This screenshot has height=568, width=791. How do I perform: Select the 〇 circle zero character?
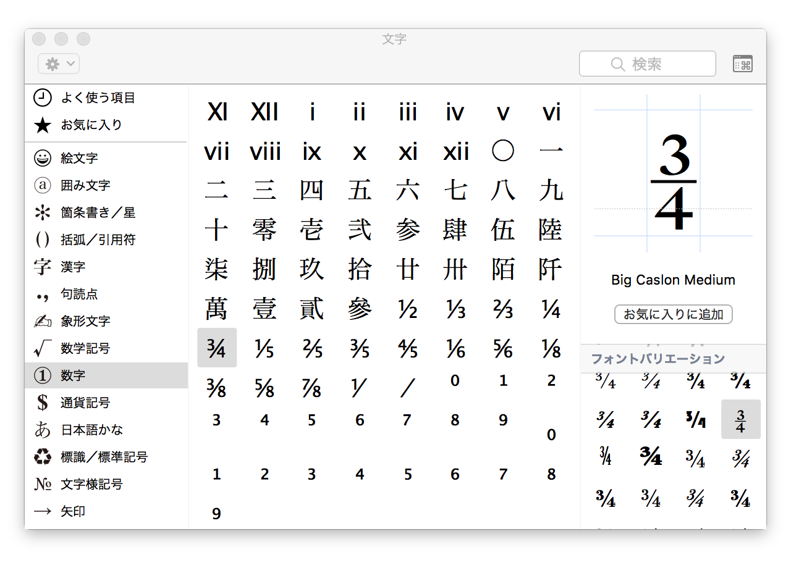coord(502,151)
